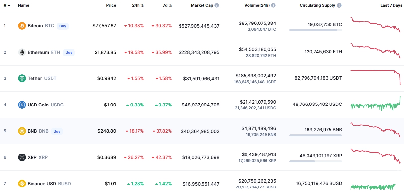
Task: Click the Ethereum diamond logo icon
Action: click(x=22, y=52)
